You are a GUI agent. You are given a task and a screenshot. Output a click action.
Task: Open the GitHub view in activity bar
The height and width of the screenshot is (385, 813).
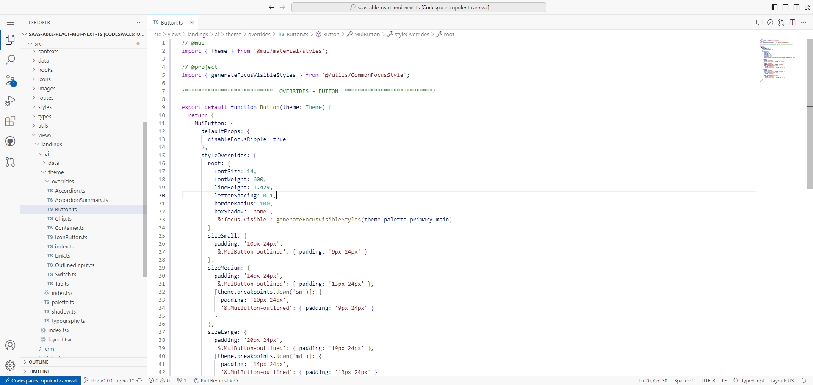(x=10, y=142)
